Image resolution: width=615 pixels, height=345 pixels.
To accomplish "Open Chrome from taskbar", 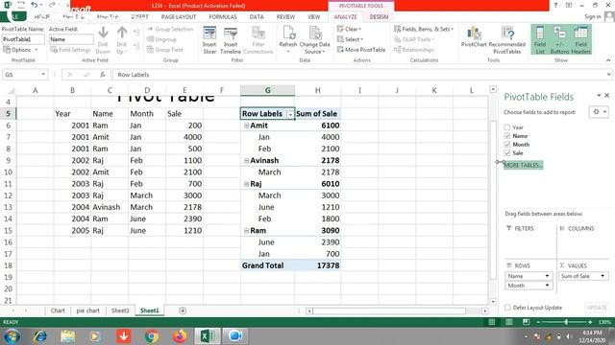I will [152, 336].
